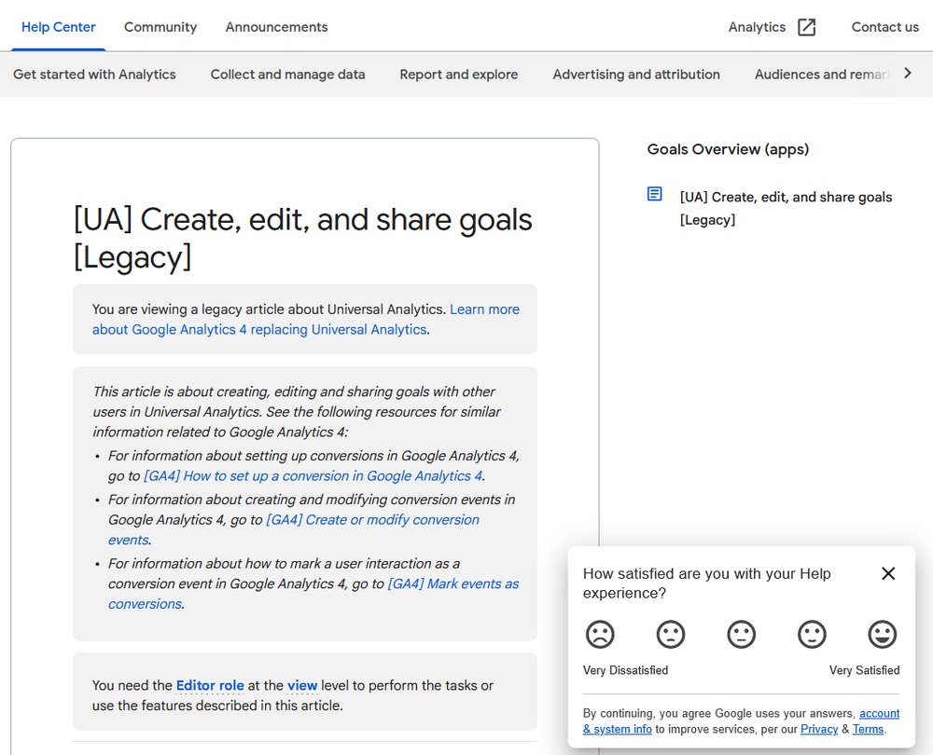
Task: Expand more categories with right chevron
Action: coord(908,73)
